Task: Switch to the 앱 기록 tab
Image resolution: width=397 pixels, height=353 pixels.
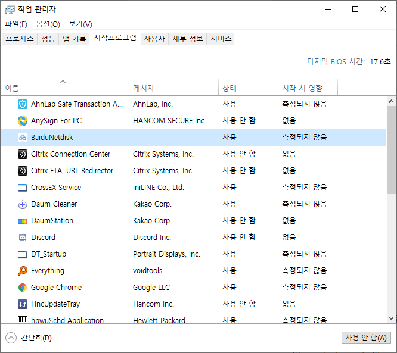Action: 74,39
